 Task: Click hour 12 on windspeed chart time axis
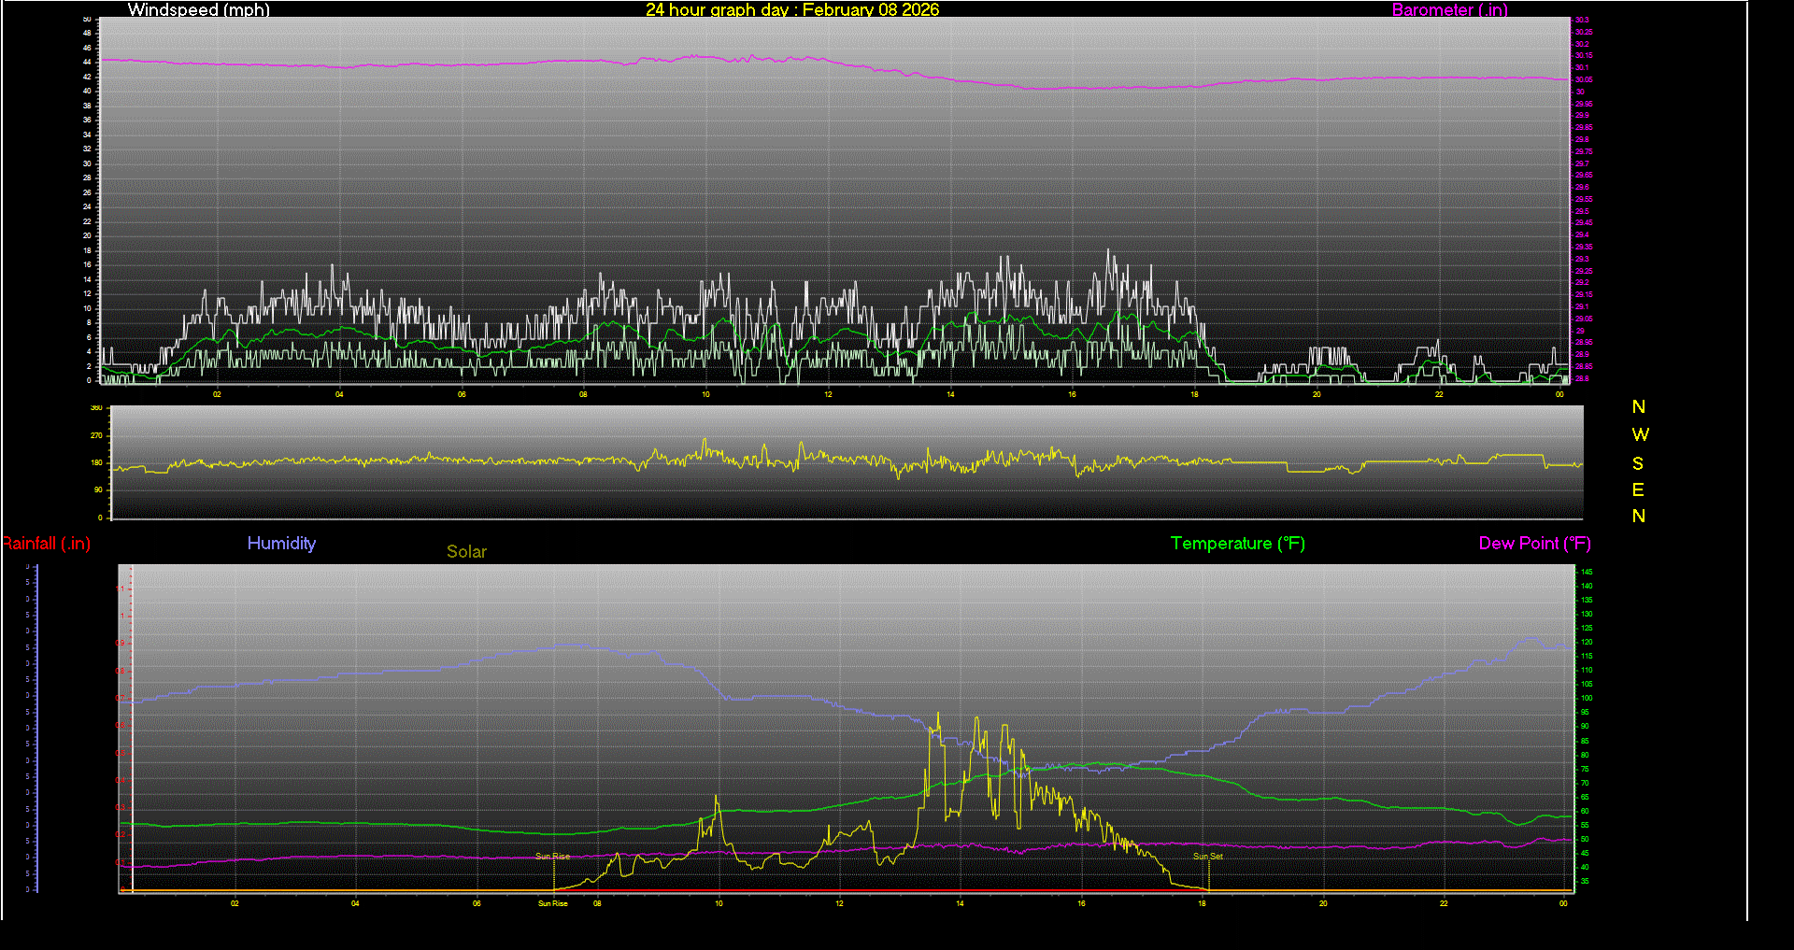(x=828, y=394)
